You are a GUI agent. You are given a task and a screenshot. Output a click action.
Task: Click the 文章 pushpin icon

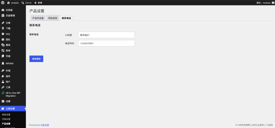point(3,23)
